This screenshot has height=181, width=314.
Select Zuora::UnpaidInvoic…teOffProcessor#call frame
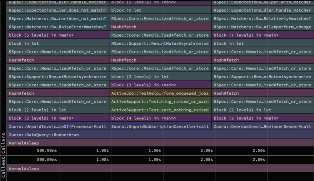[58, 126]
